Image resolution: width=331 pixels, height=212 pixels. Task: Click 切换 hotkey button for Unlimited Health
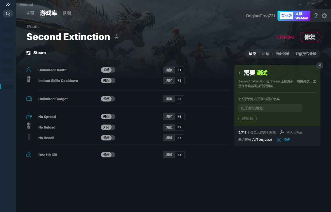pos(169,70)
